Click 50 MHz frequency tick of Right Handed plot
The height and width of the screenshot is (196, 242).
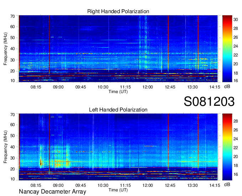12,38
